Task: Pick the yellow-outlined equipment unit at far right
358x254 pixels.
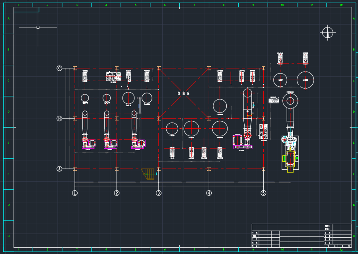Action: pos(290,158)
